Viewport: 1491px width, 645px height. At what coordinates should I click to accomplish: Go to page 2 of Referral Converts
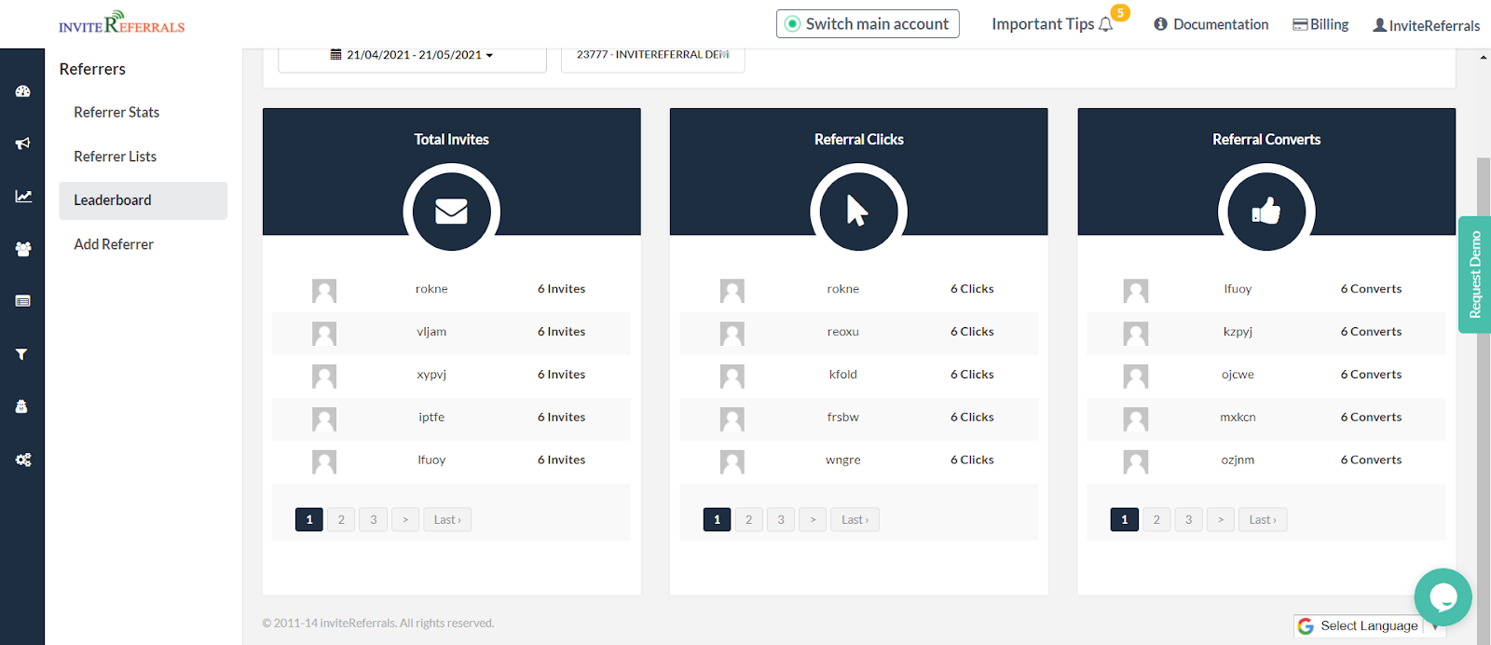[1156, 520]
